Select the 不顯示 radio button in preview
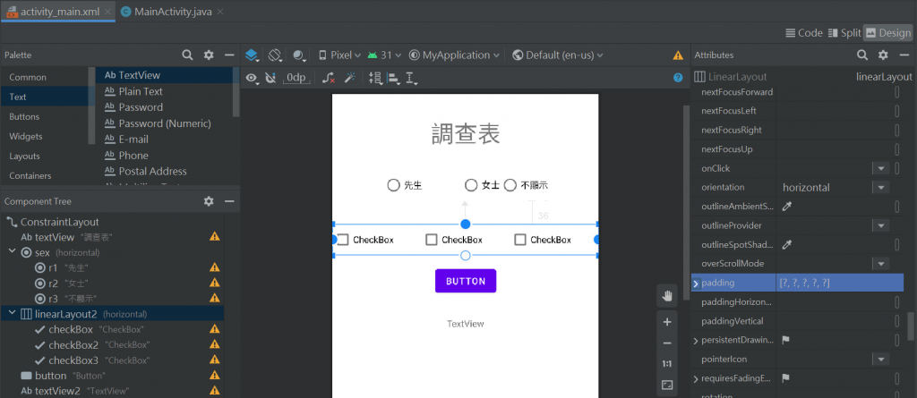This screenshot has height=398, width=917. coord(526,185)
